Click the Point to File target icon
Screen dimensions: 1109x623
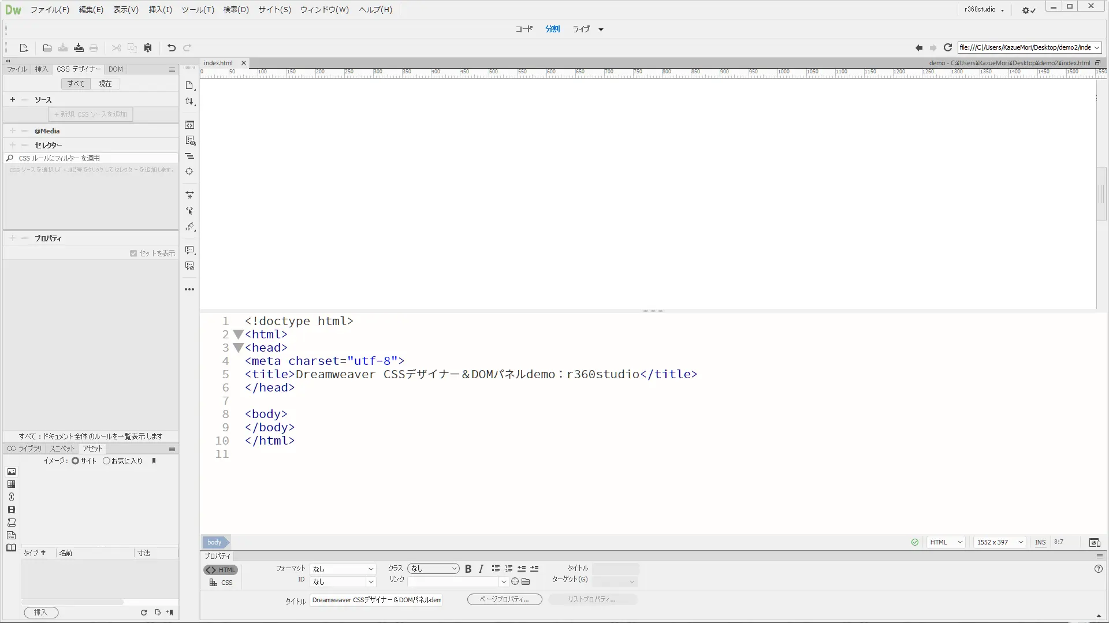[515, 581]
